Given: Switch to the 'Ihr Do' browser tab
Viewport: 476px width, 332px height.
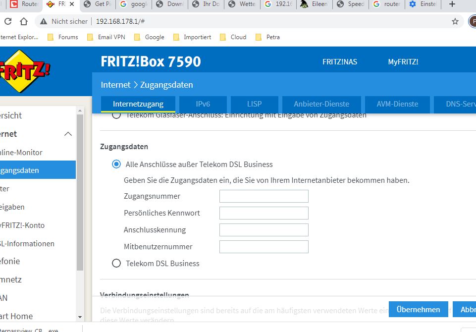Looking at the screenshot, I should pos(206,4).
